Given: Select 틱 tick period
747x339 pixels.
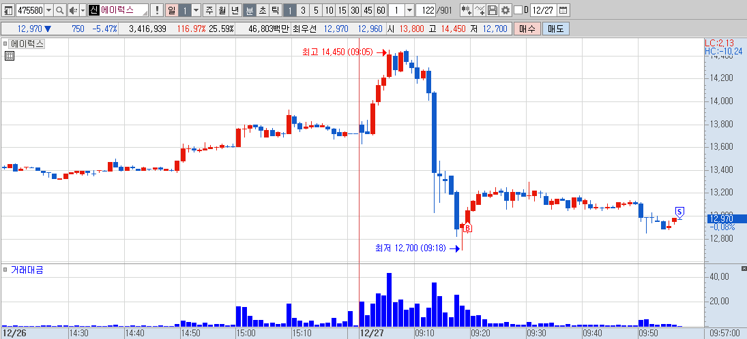Looking at the screenshot, I should click(274, 10).
